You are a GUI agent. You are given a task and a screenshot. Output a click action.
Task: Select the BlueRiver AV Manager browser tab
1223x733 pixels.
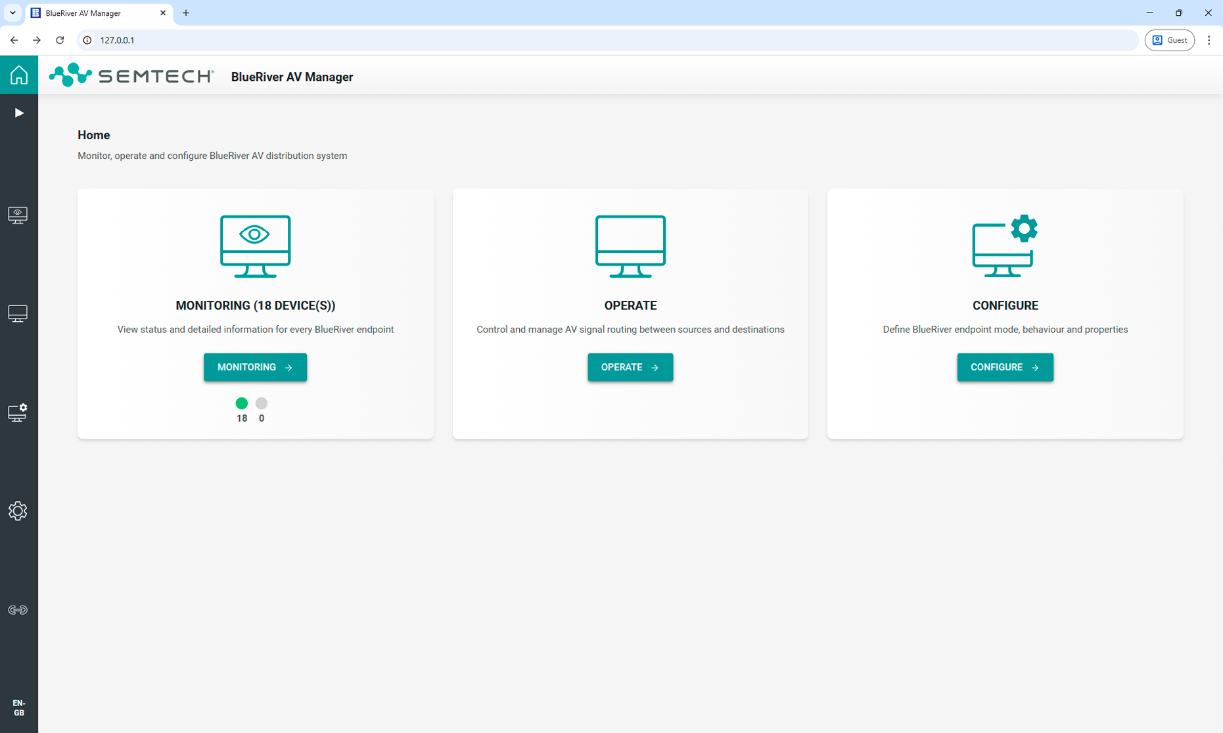[x=92, y=13]
